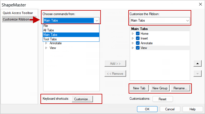Screen dimensions: 205x114
Task: Reset the ribbon customizations
Action: click(163, 99)
